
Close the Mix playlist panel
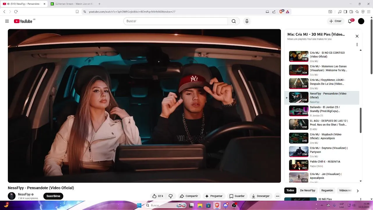357,36
